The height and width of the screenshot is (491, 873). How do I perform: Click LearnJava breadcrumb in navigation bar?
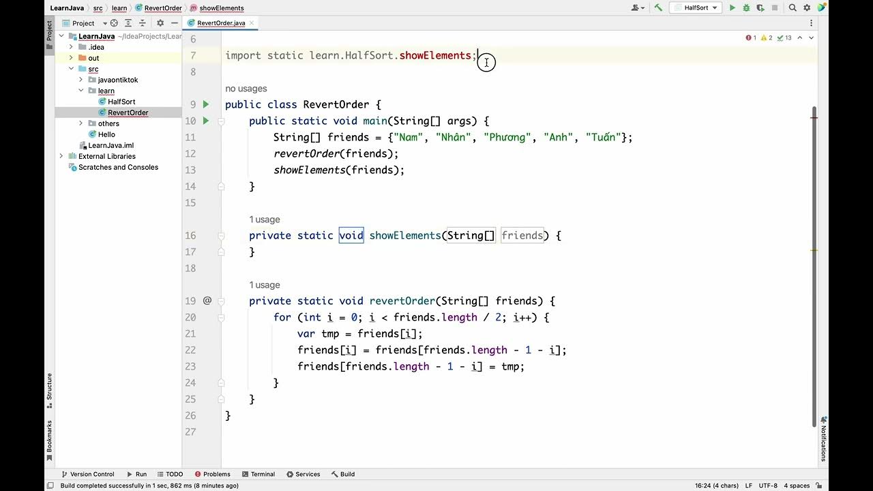pyautogui.click(x=68, y=8)
